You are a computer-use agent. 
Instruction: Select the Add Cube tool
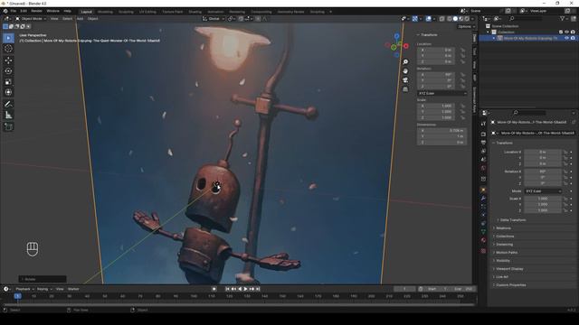8,127
